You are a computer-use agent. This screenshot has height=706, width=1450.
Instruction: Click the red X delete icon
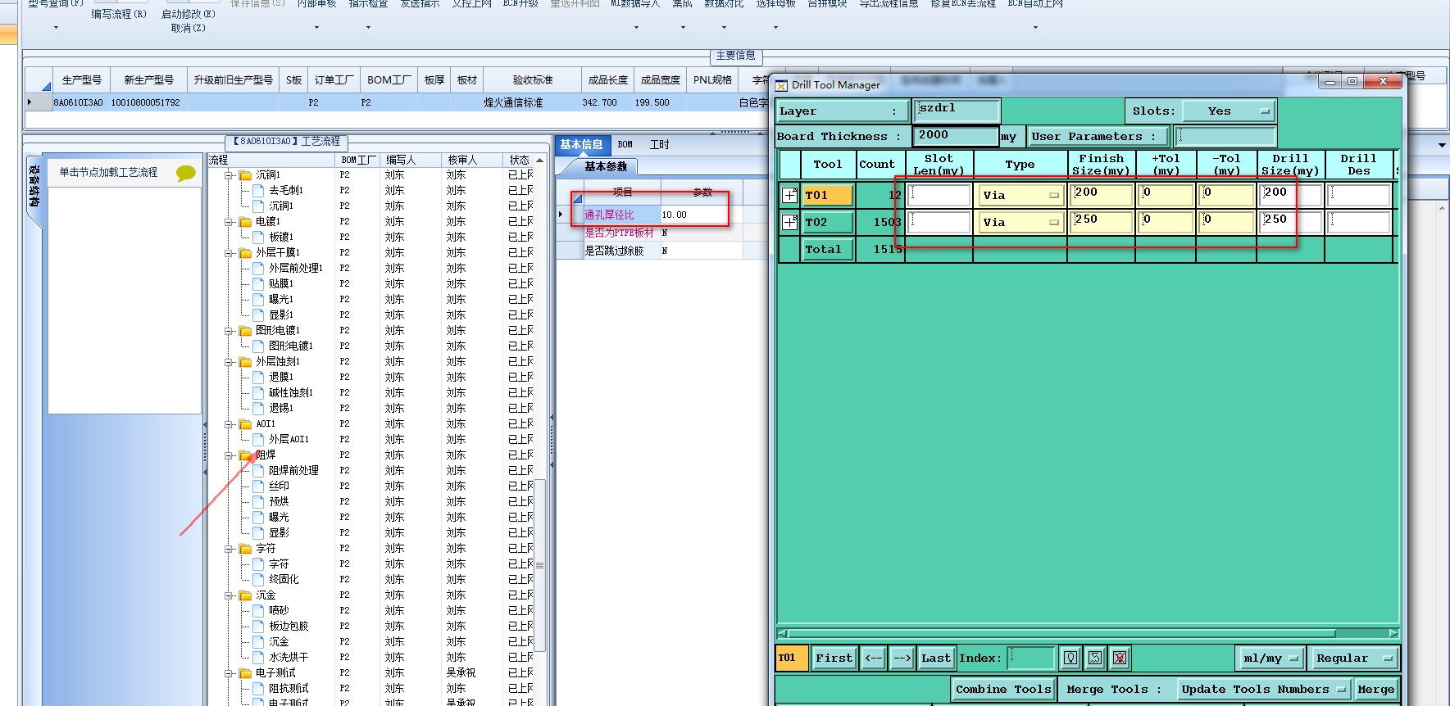point(1120,658)
